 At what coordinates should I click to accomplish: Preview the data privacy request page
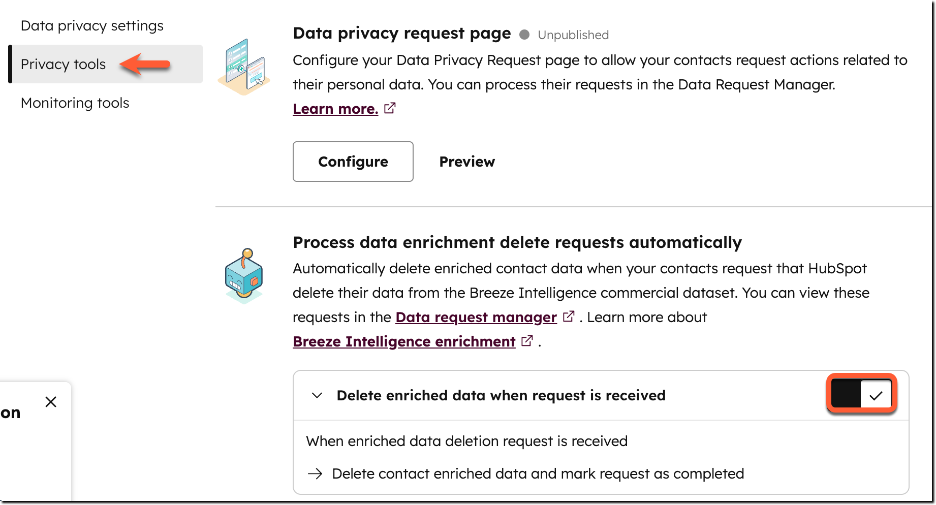pos(466,162)
